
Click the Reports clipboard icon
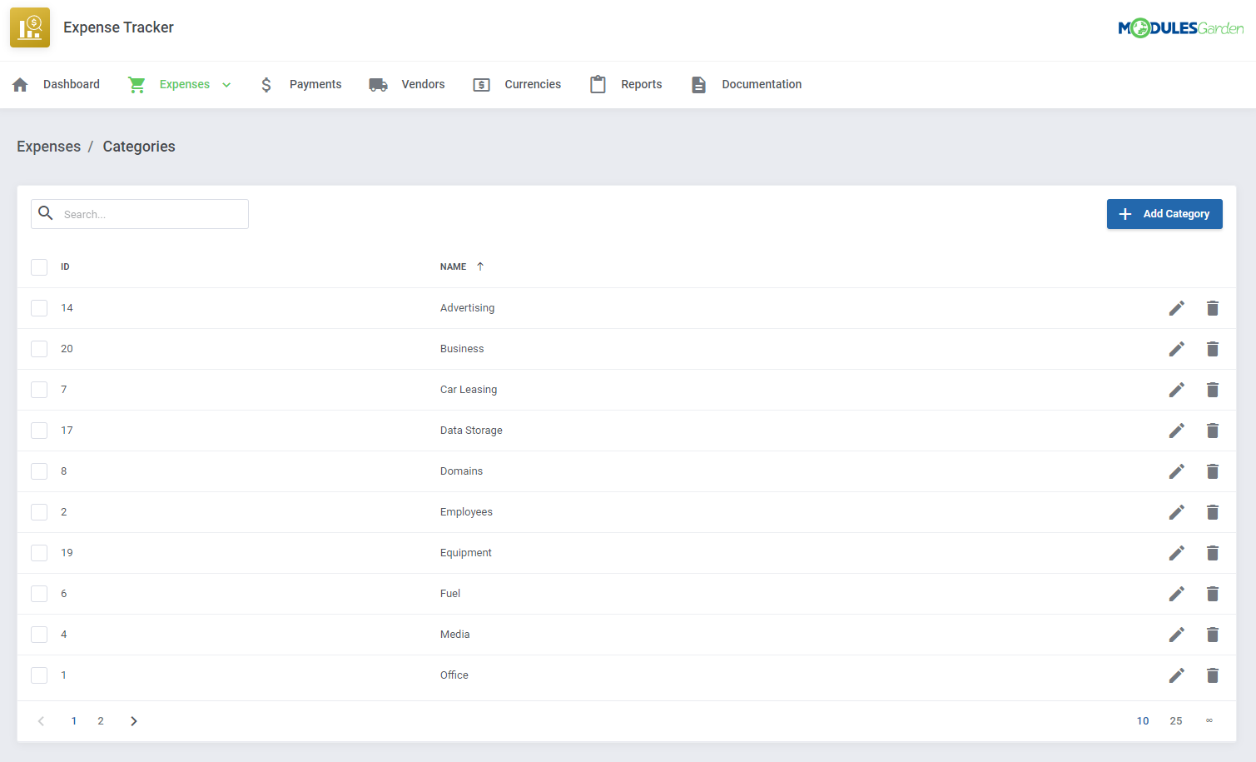pyautogui.click(x=598, y=84)
